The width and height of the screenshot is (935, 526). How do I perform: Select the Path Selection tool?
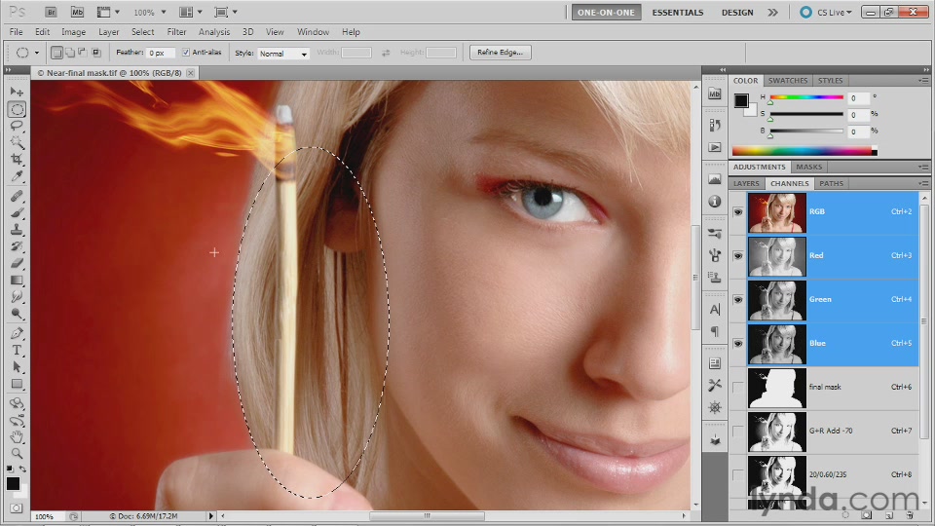17,367
